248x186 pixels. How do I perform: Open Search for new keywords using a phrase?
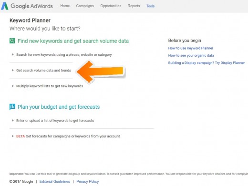tap(64, 55)
